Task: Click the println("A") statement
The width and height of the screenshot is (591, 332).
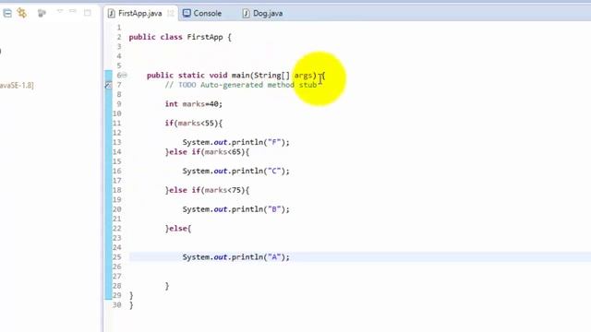Action: click(x=236, y=257)
